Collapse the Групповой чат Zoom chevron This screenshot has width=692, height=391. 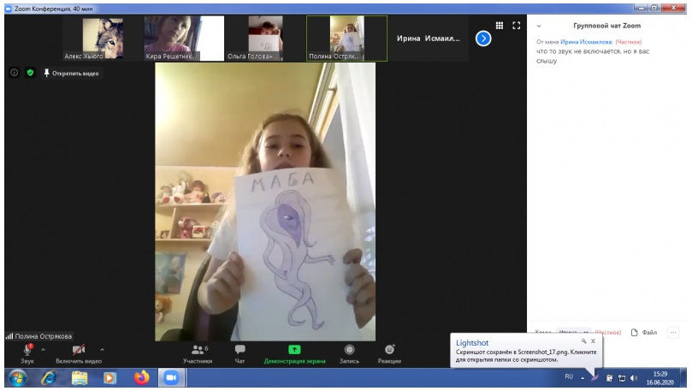click(x=539, y=26)
